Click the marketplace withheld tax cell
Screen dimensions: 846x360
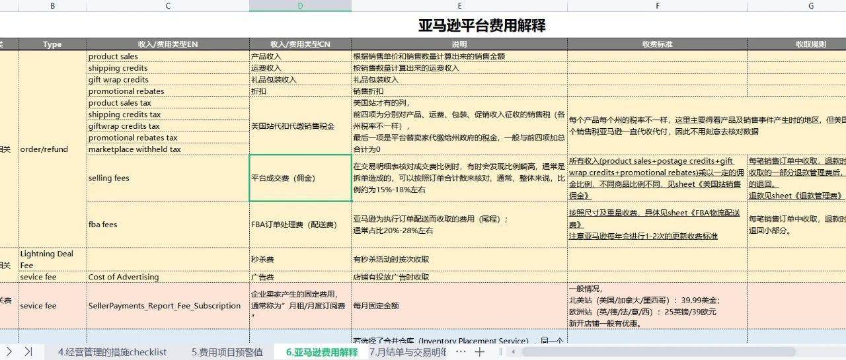[168, 149]
